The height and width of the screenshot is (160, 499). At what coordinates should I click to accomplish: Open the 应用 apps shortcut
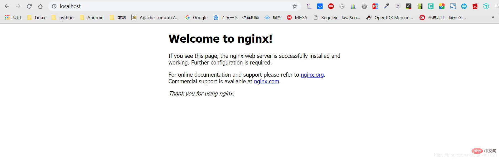[13, 17]
